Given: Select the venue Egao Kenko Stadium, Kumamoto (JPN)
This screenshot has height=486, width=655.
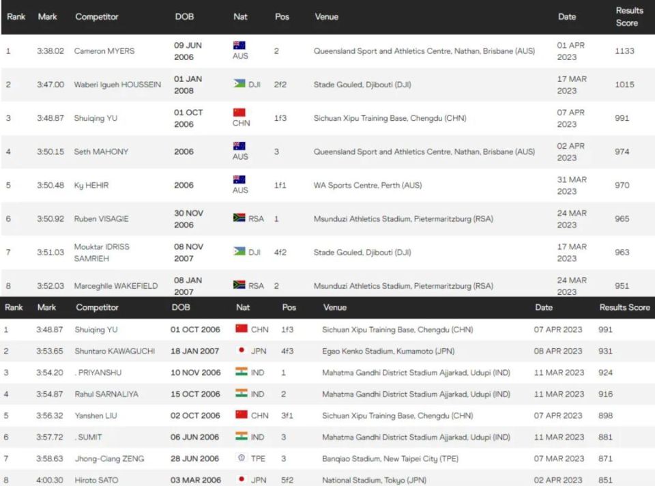Looking at the screenshot, I should 388,351.
